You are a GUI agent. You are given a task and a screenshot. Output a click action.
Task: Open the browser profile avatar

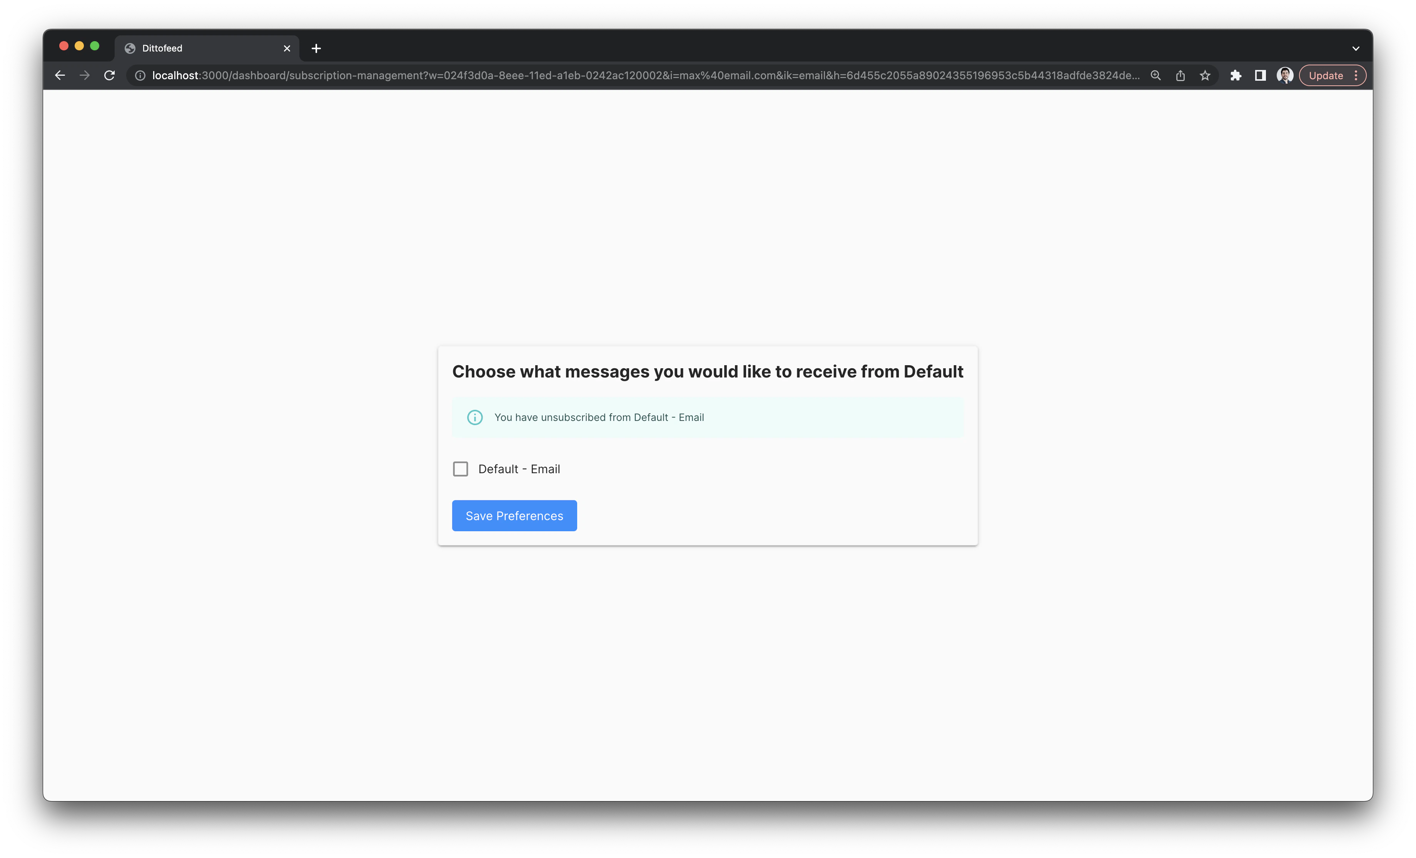click(x=1284, y=75)
